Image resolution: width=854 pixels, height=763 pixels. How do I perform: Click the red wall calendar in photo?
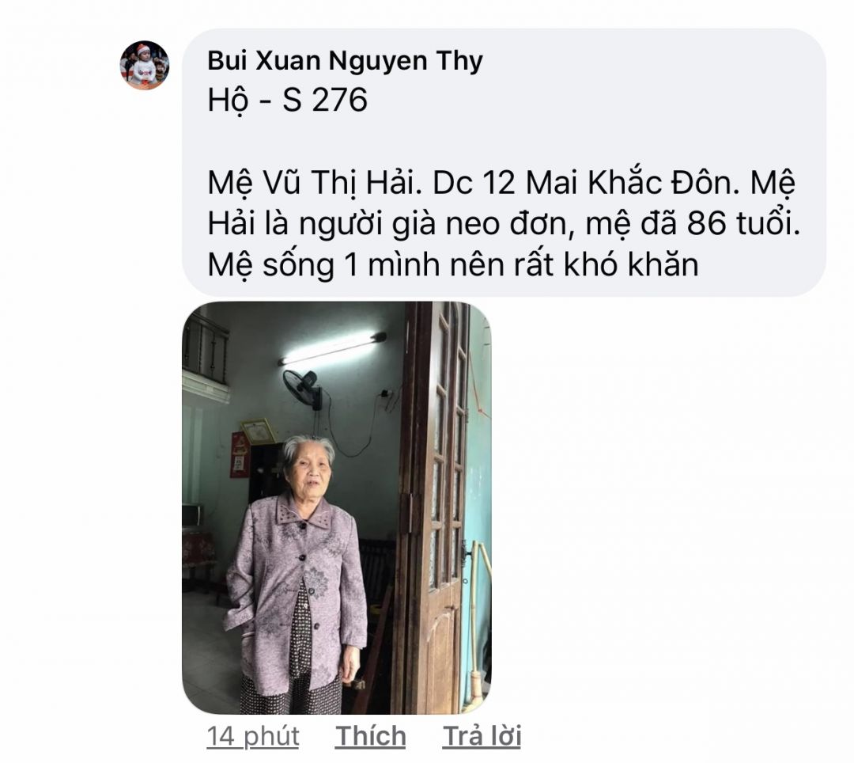(x=239, y=454)
